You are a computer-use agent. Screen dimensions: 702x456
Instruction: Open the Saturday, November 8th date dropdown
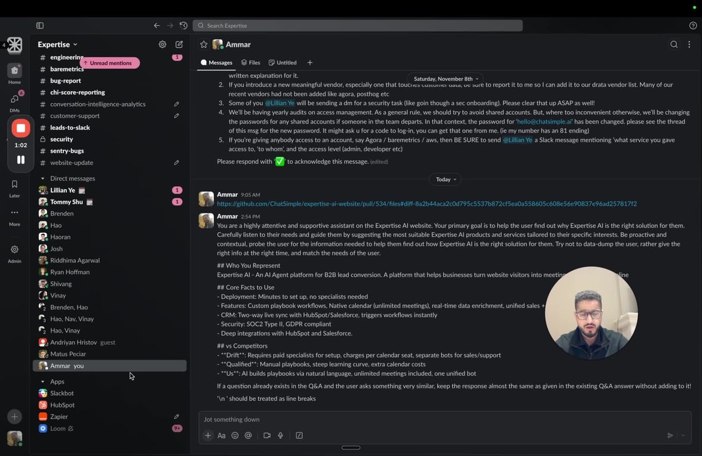[x=446, y=79]
